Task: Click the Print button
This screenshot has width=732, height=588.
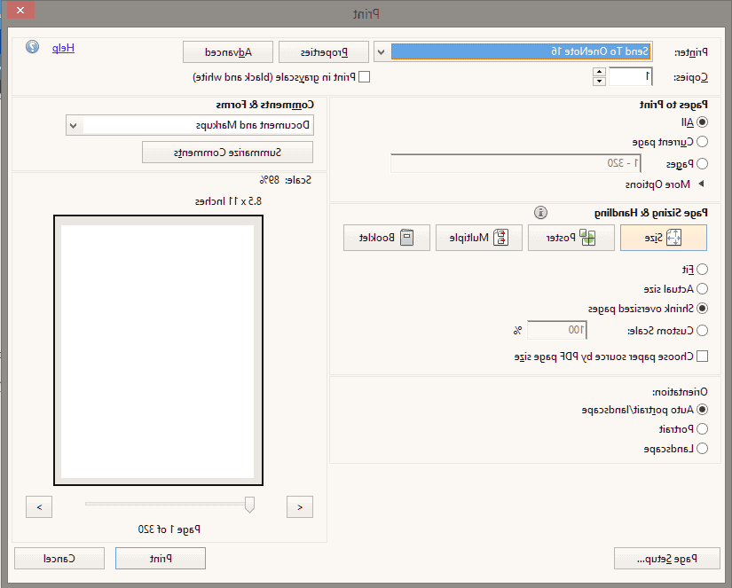Action: point(161,558)
